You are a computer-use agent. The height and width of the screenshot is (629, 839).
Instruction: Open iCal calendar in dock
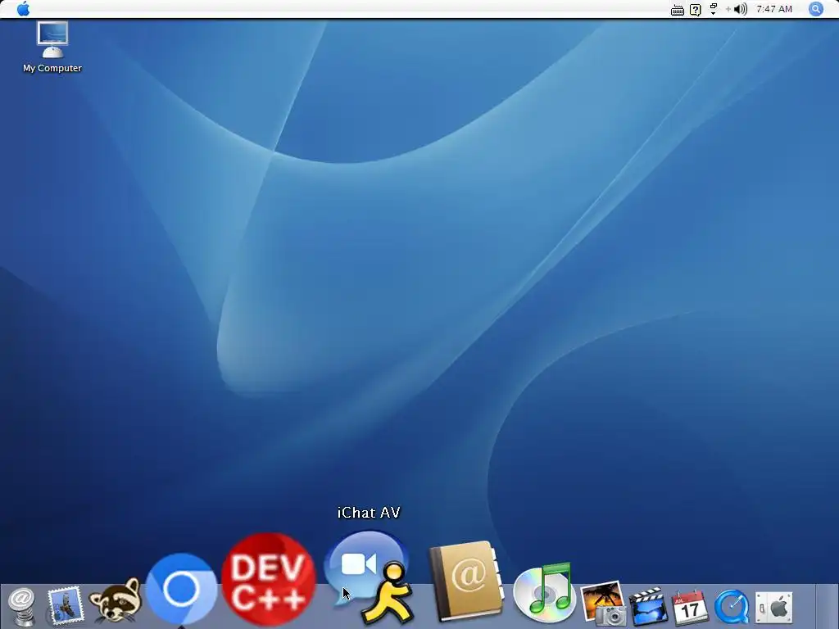point(690,607)
